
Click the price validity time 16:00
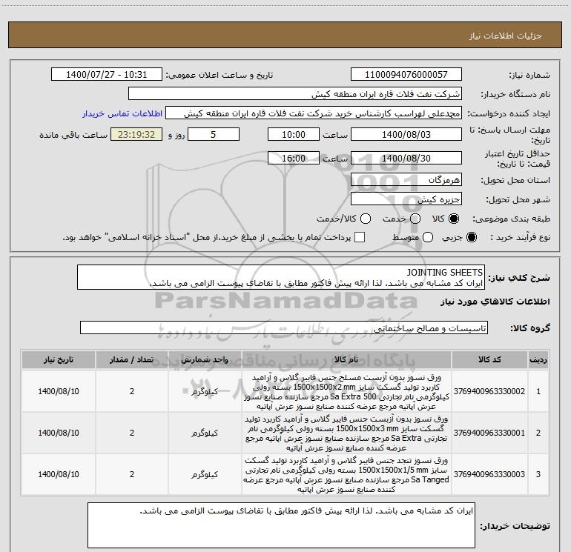tap(294, 158)
